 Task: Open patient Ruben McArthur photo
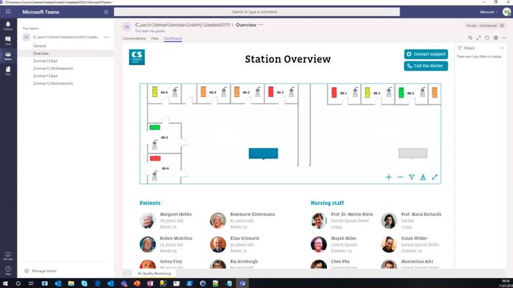(147, 244)
